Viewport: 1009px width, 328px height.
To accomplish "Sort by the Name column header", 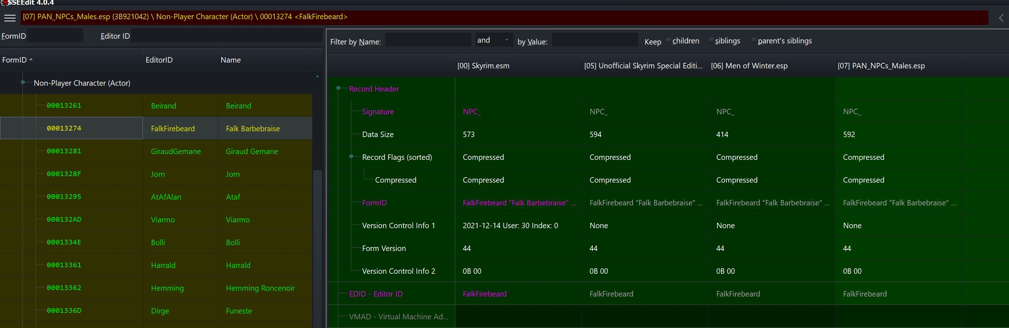I will click(265, 60).
